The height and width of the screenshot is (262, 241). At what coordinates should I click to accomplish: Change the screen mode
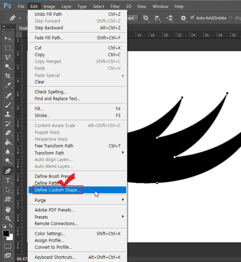pos(8,255)
